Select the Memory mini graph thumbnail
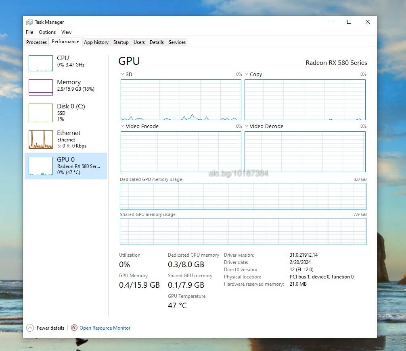 pos(41,87)
